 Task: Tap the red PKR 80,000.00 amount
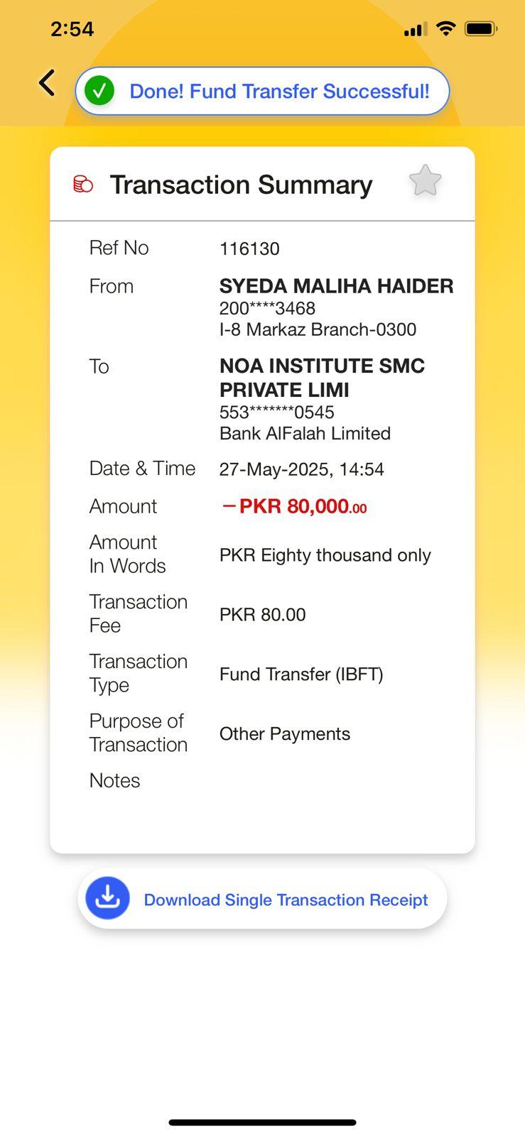[x=295, y=506]
